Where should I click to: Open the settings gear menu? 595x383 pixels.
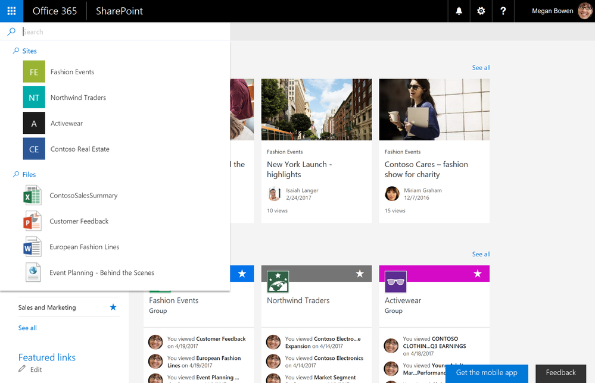[481, 11]
